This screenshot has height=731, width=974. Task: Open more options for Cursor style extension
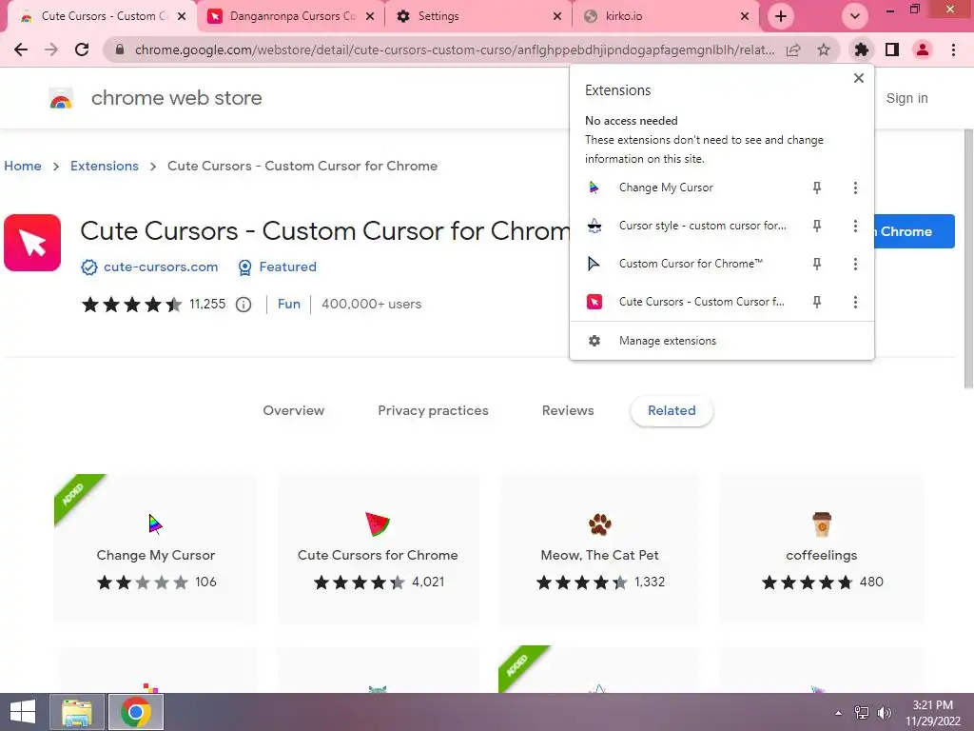[x=855, y=226]
